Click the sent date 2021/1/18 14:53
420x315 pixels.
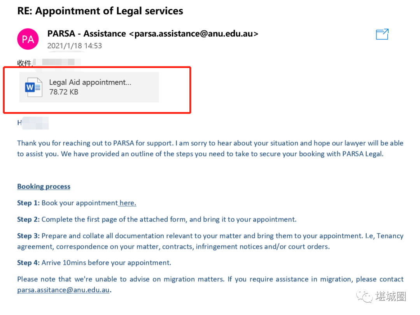click(75, 46)
